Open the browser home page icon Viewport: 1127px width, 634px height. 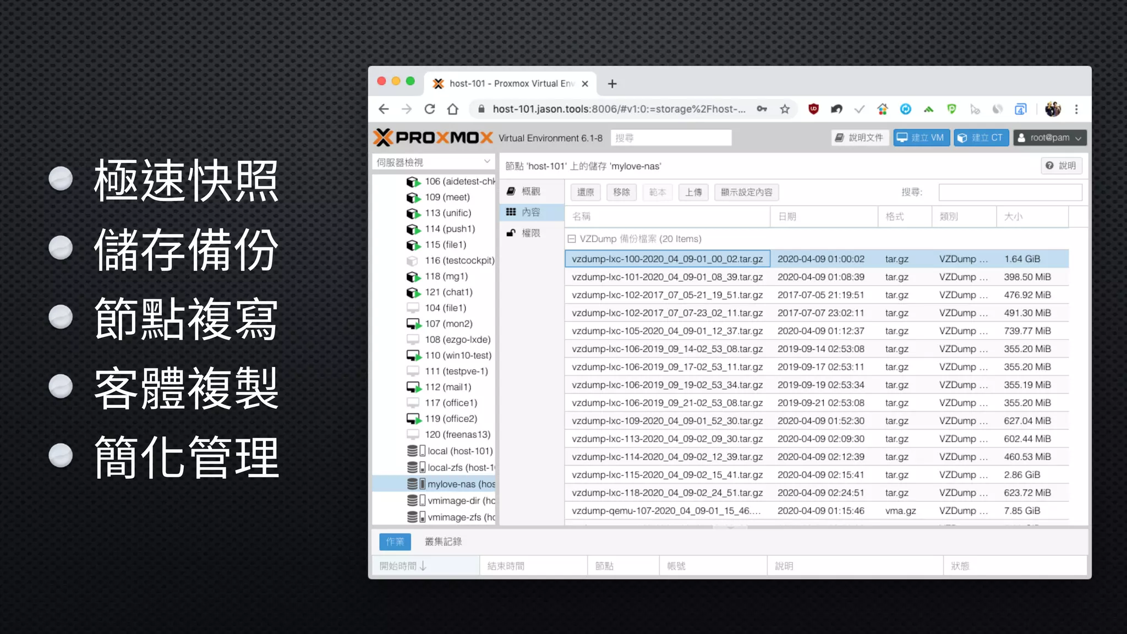pos(453,109)
